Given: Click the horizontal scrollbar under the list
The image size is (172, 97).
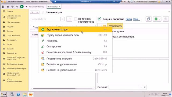Looking at the screenshot, I should pos(54,88).
